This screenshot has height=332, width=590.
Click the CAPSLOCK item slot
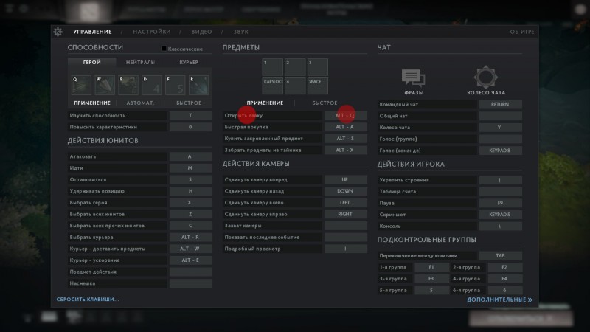tap(273, 85)
